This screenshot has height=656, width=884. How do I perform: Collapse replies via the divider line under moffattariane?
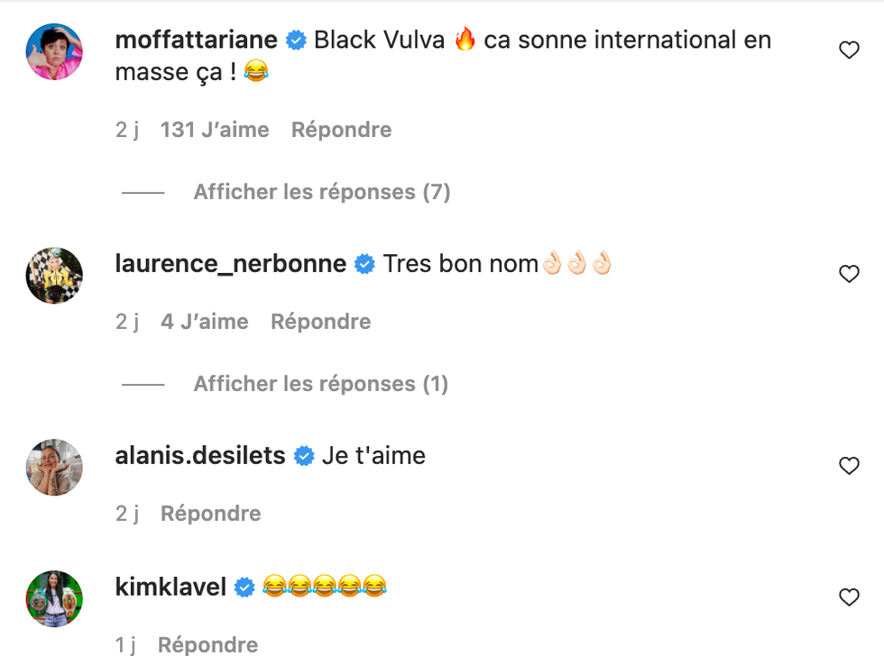(x=142, y=192)
